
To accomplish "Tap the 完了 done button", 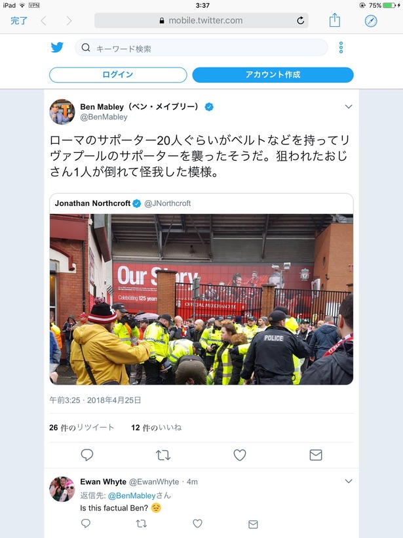I will (19, 20).
